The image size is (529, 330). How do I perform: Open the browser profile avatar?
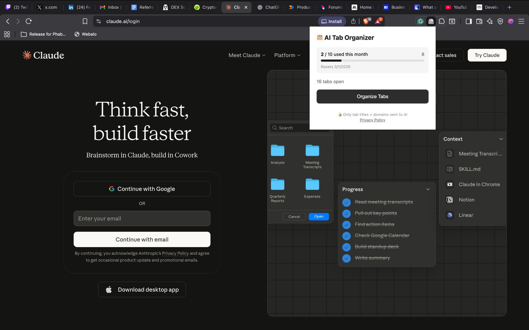[511, 21]
